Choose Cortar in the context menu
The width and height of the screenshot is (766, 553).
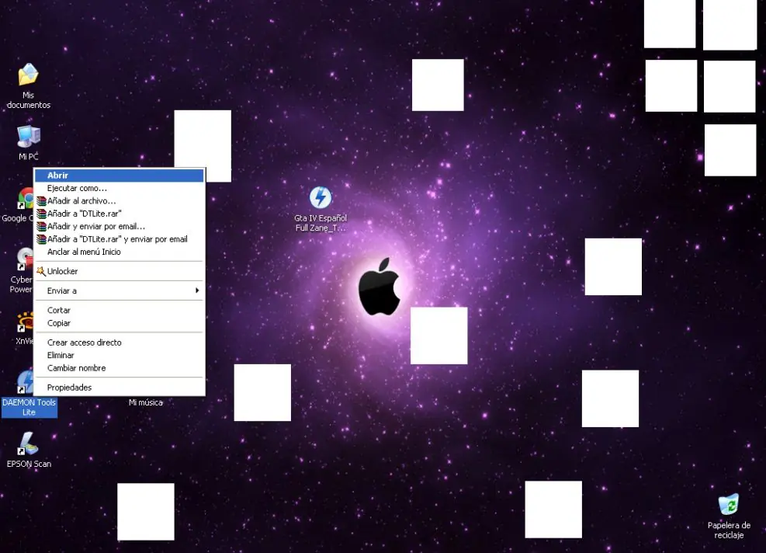pyautogui.click(x=120, y=311)
